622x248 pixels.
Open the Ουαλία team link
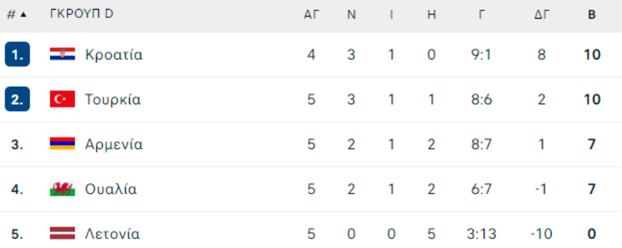click(111, 189)
